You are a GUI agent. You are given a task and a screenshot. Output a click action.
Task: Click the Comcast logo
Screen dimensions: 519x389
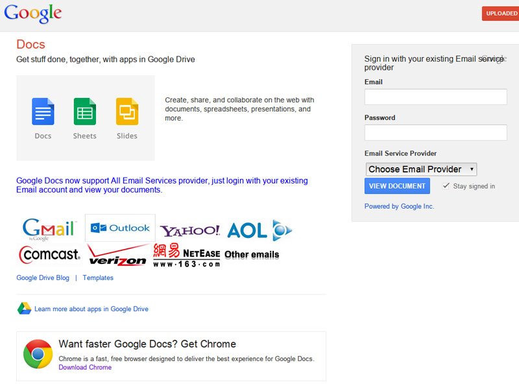point(49,254)
